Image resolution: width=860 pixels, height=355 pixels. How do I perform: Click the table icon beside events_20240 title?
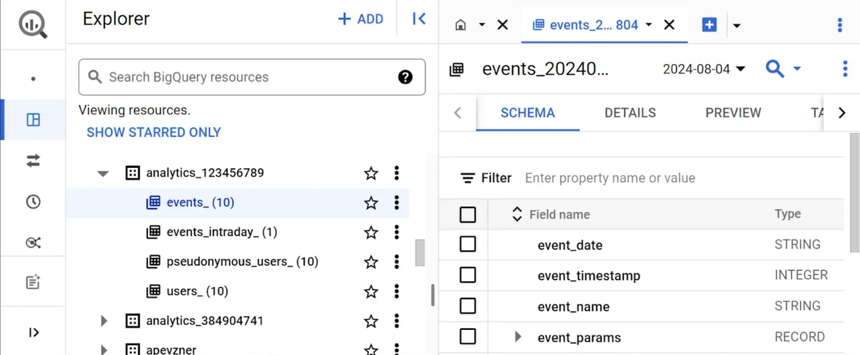456,69
